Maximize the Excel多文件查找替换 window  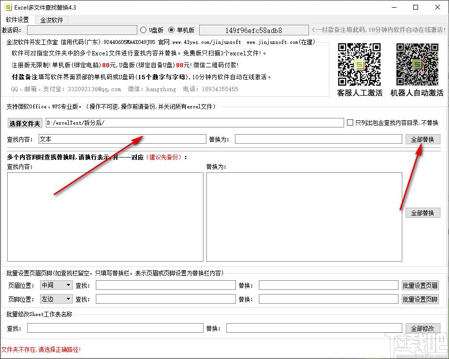pyautogui.click(x=416, y=8)
